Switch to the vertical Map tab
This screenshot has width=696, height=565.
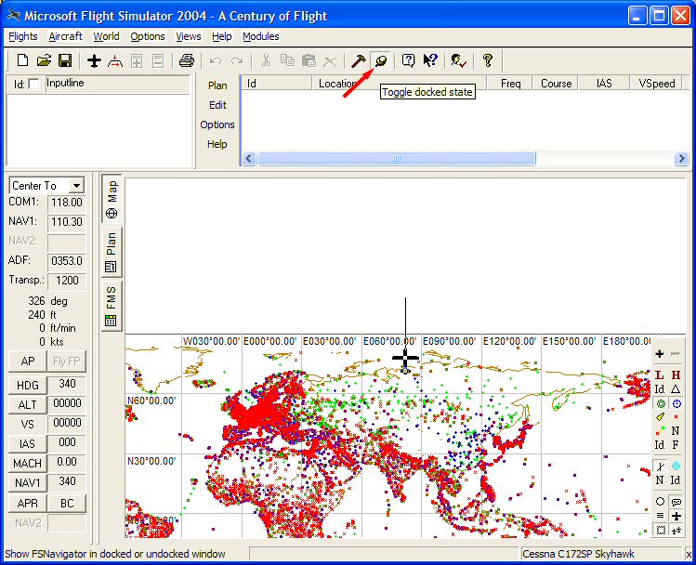point(112,199)
